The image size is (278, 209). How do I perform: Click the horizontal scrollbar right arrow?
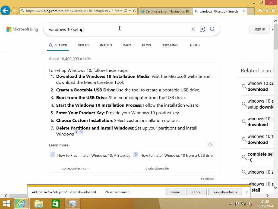coord(267,196)
